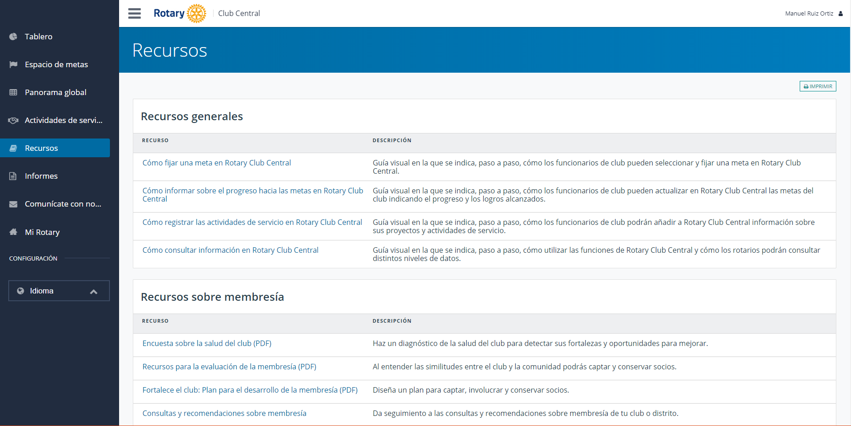
Task: Open Cómo informar sobre el progreso link
Action: point(253,195)
